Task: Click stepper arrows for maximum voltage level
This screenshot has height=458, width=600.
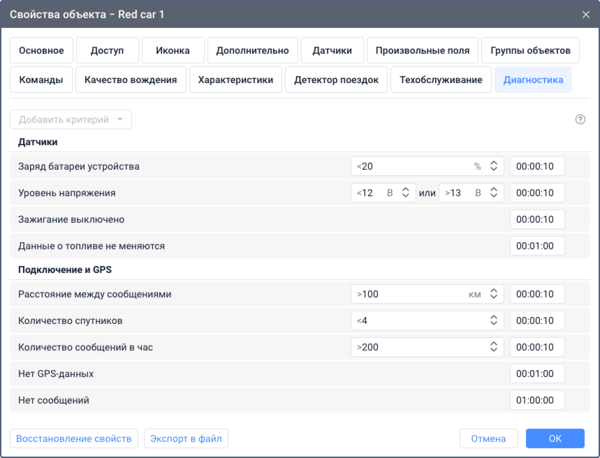Action: (493, 193)
